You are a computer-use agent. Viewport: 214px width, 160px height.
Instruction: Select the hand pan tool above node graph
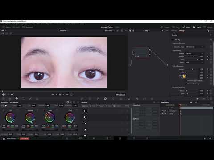pos(133,31)
